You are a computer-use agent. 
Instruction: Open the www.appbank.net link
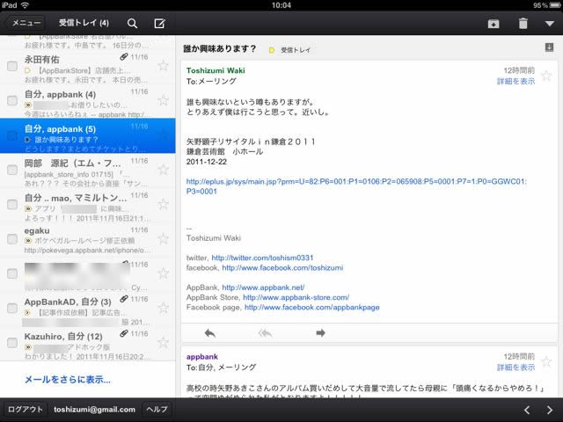(x=263, y=287)
